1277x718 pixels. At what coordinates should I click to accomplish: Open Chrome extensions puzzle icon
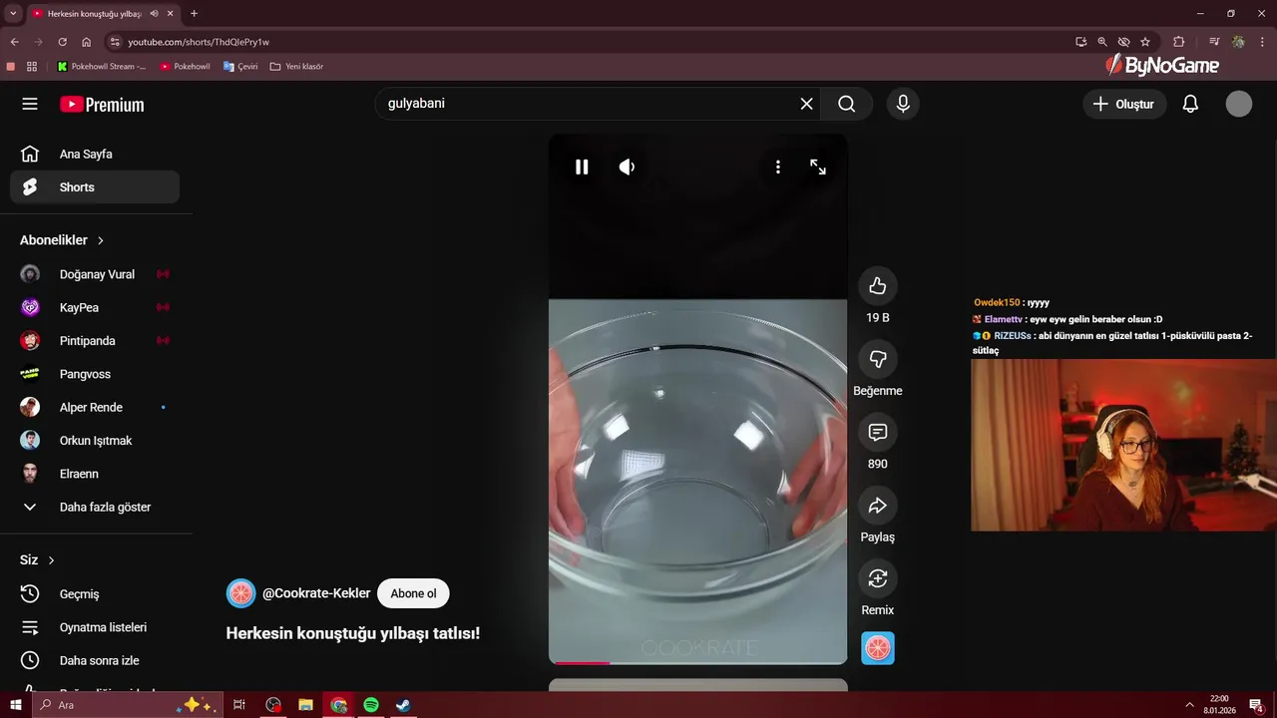click(x=1179, y=42)
